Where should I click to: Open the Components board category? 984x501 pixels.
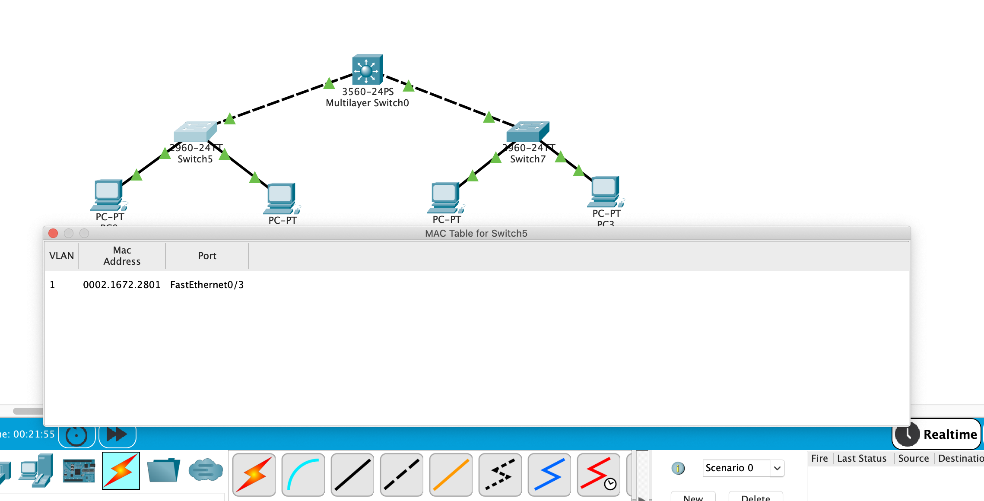79,470
